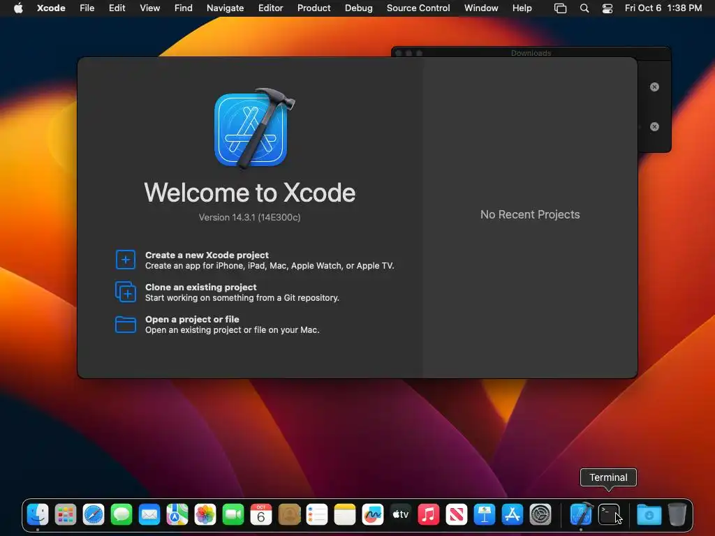Open the Find menu

click(x=184, y=8)
